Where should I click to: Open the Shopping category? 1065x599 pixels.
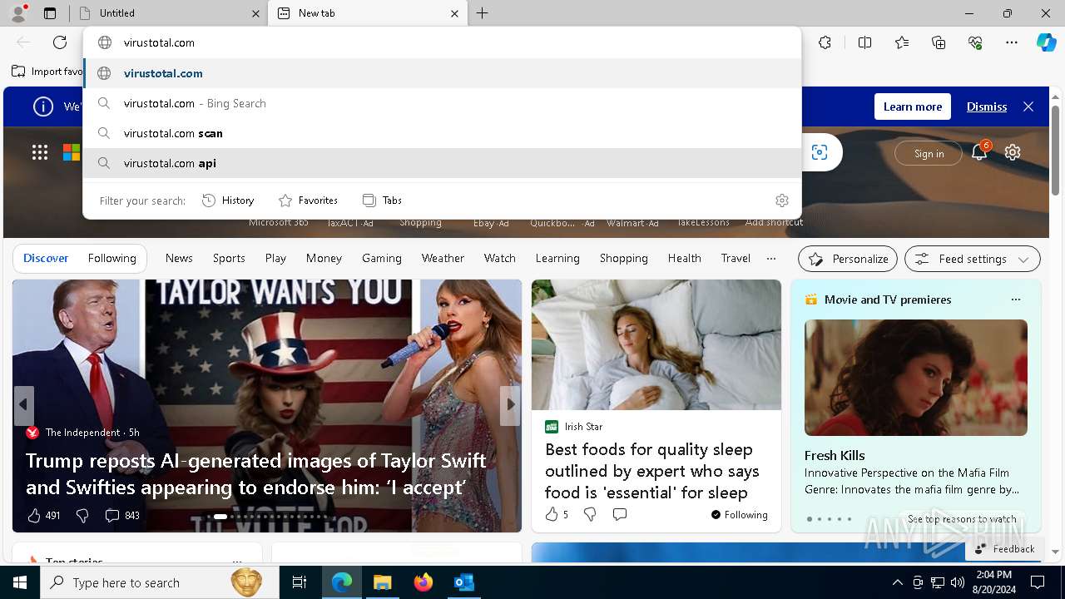pyautogui.click(x=624, y=259)
